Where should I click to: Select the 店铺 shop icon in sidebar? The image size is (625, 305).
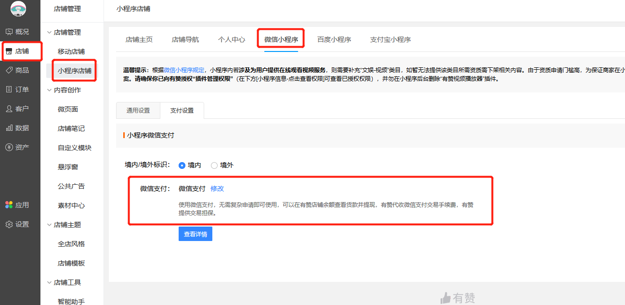(9, 51)
